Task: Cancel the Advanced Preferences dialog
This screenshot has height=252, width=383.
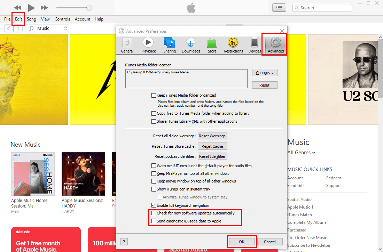Action: 269,242
